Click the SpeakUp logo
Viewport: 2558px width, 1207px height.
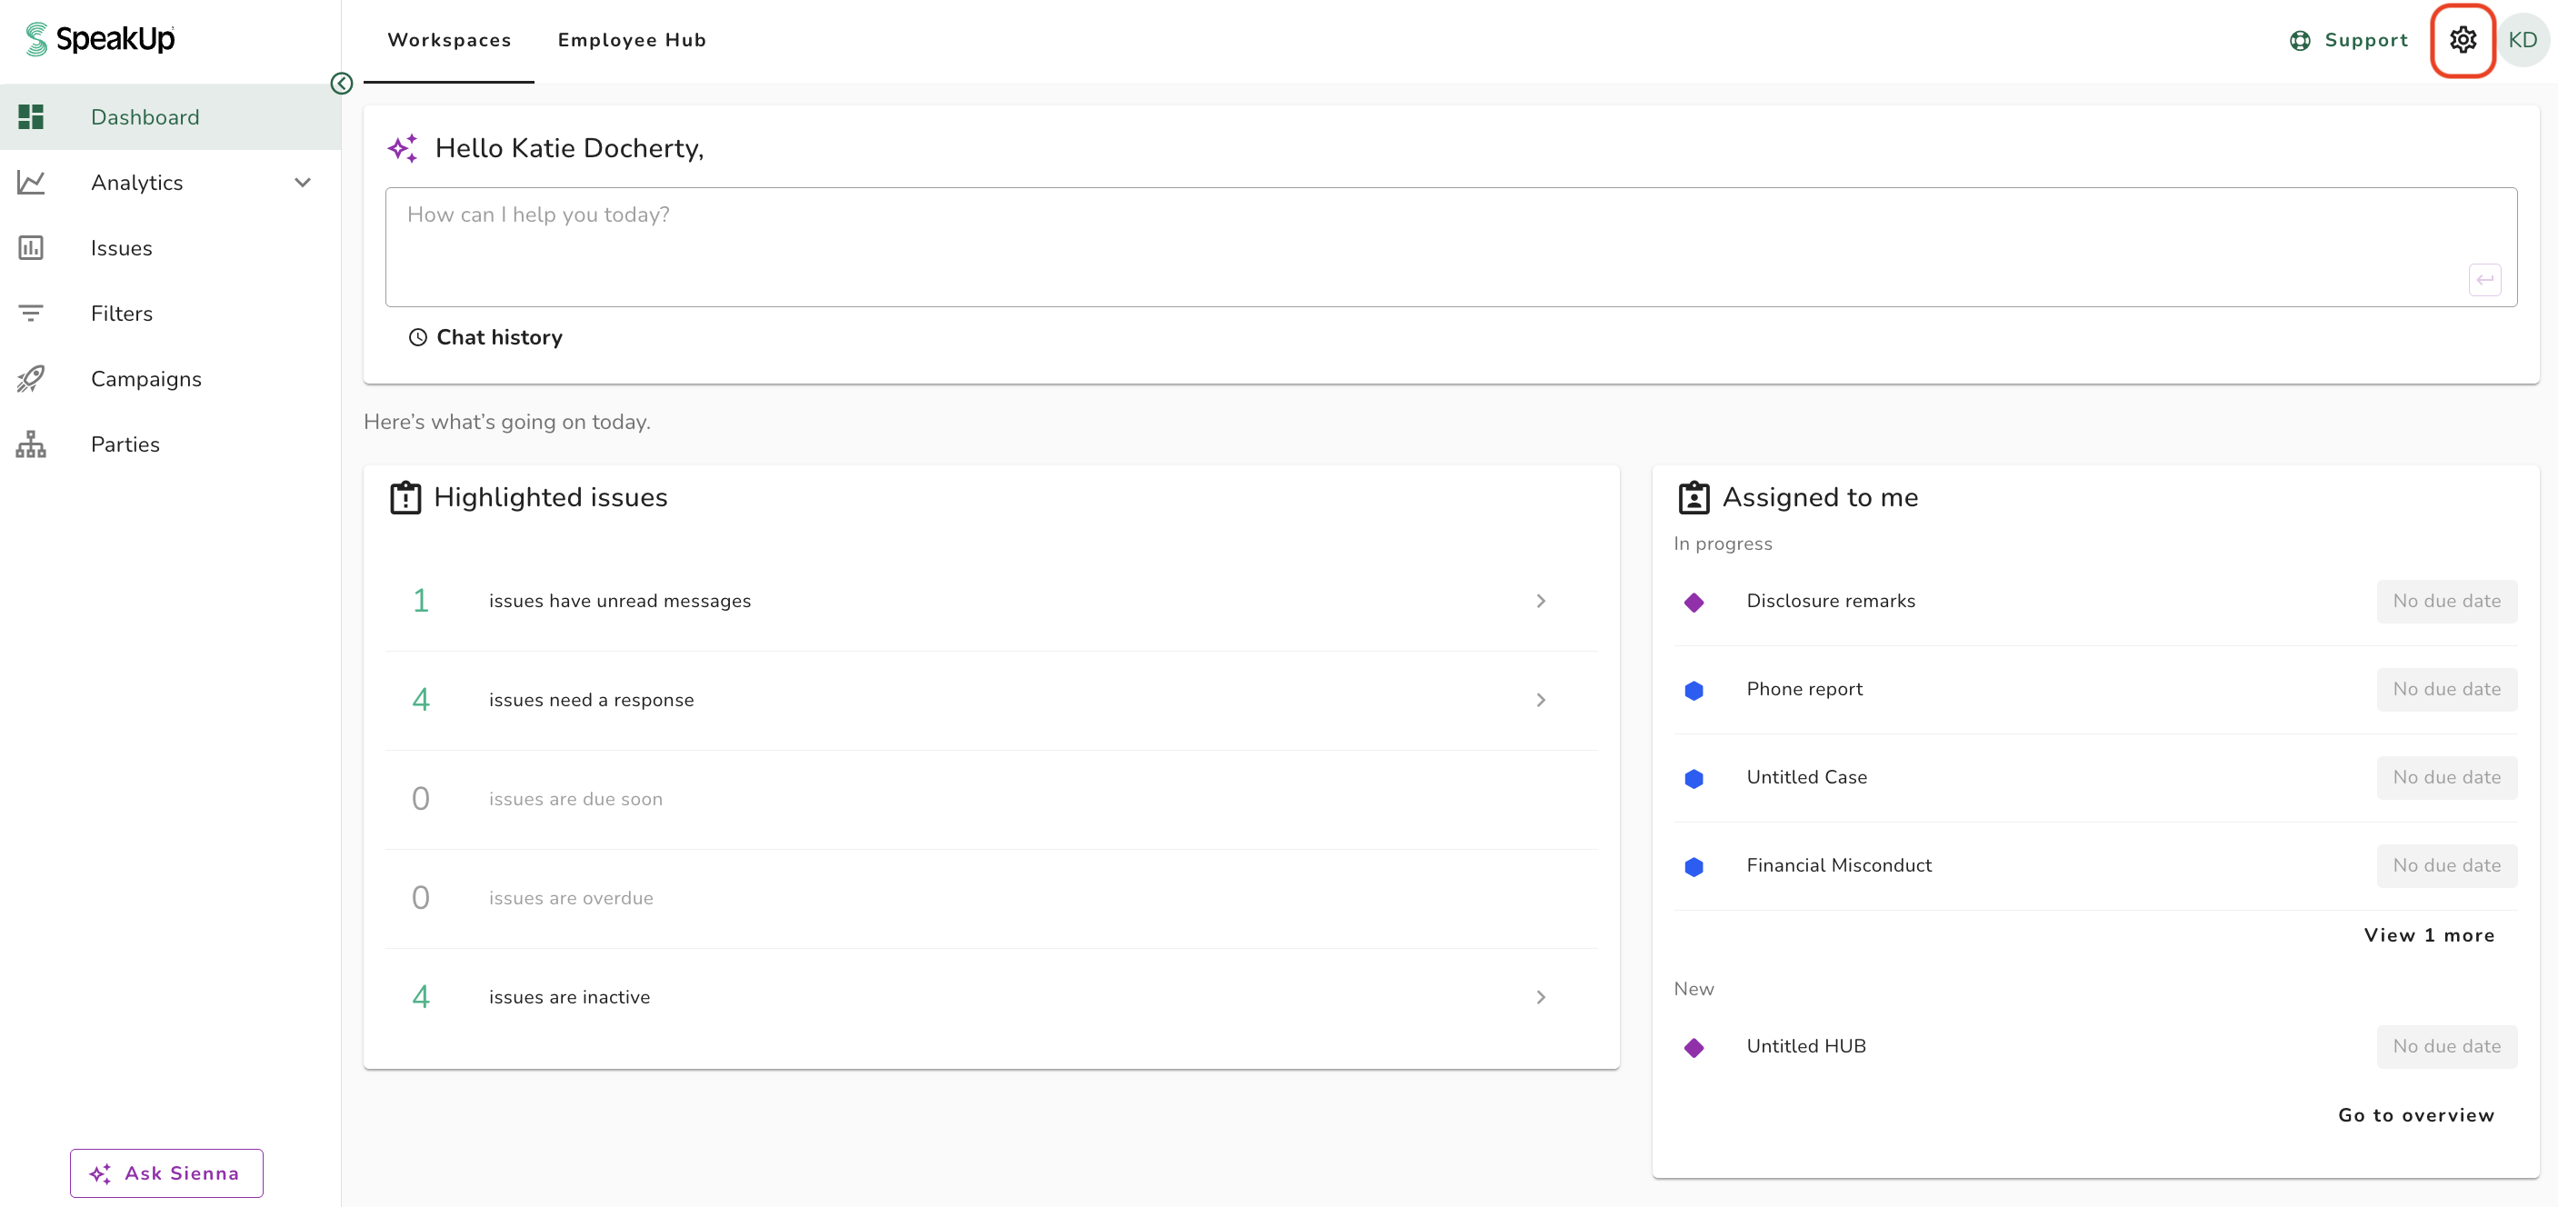pyautogui.click(x=99, y=39)
